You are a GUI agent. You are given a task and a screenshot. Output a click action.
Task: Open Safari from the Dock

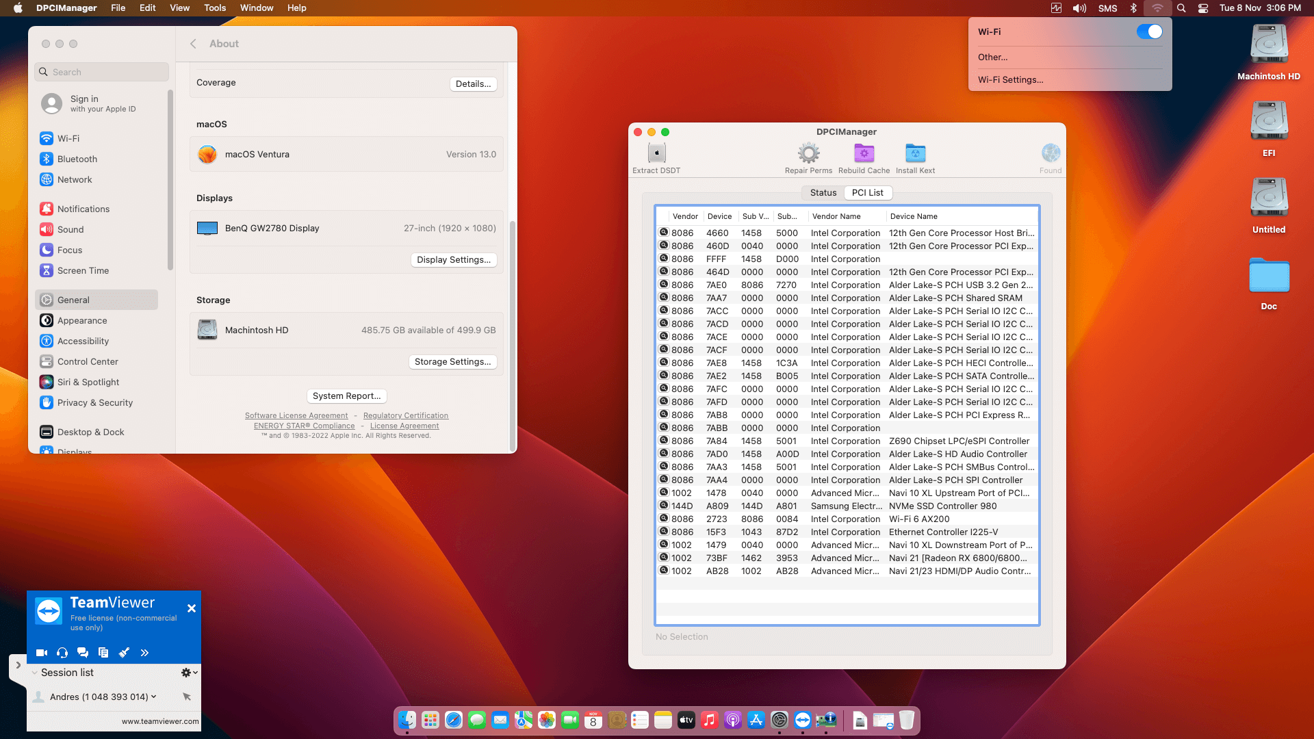tap(454, 720)
